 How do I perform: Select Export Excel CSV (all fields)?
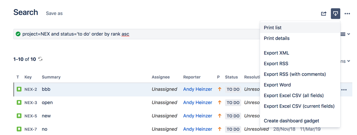[300, 96]
